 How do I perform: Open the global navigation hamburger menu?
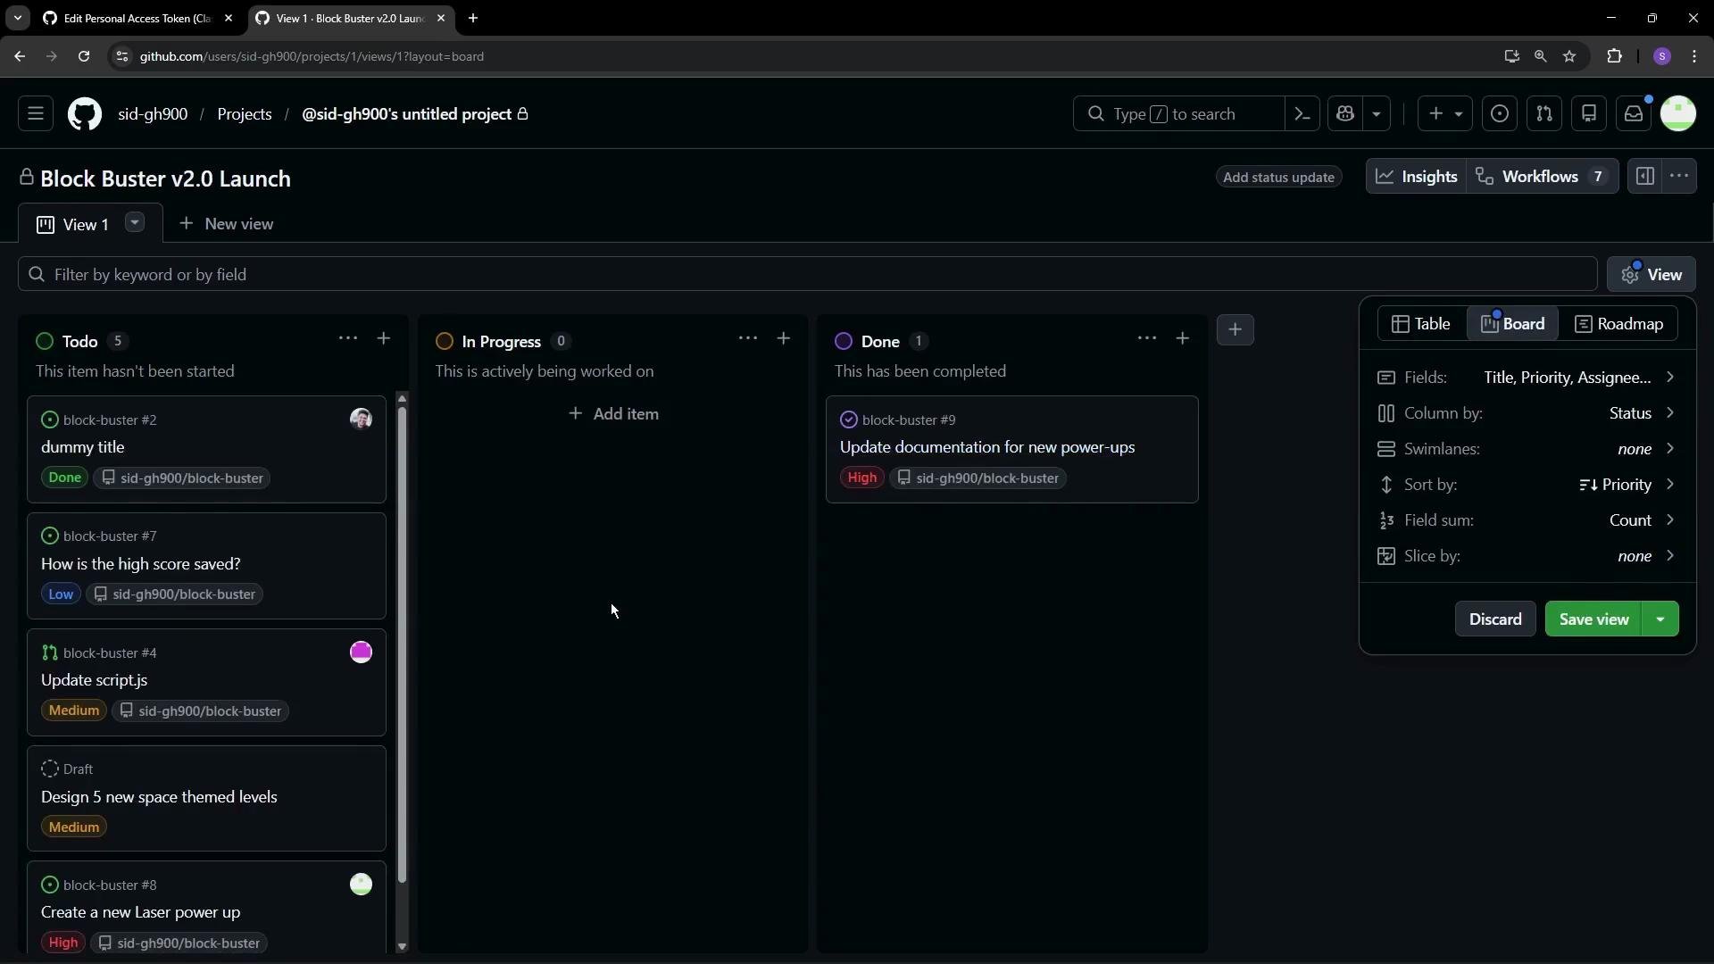tap(36, 114)
